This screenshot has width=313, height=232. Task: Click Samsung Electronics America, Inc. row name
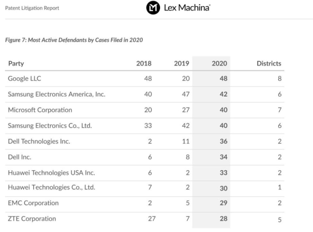[x=56, y=95]
